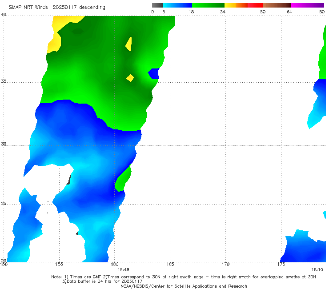Click the longitude label '165'

[x=170, y=264]
